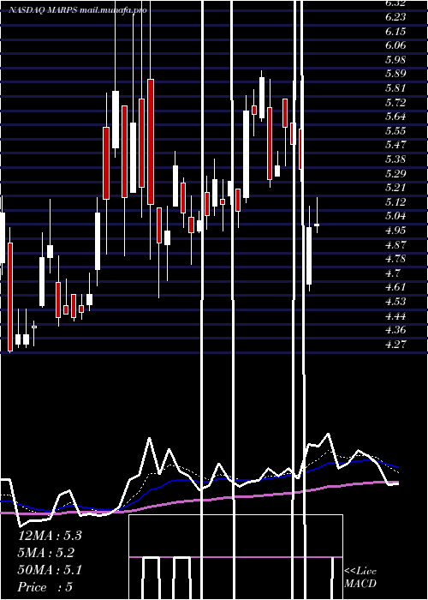428x600 pixels.
Task: Click the 4.78 price axis label
Action: click(x=395, y=259)
